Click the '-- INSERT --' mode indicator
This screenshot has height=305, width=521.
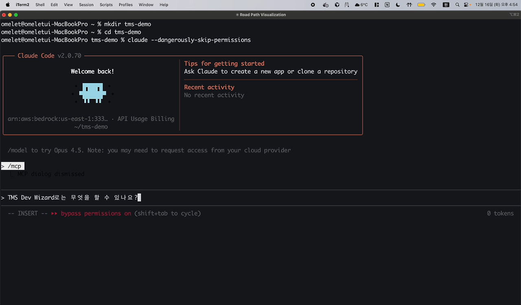point(28,213)
